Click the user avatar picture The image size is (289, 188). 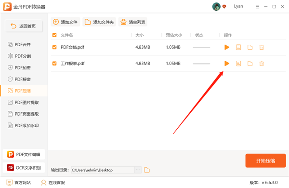216,7
